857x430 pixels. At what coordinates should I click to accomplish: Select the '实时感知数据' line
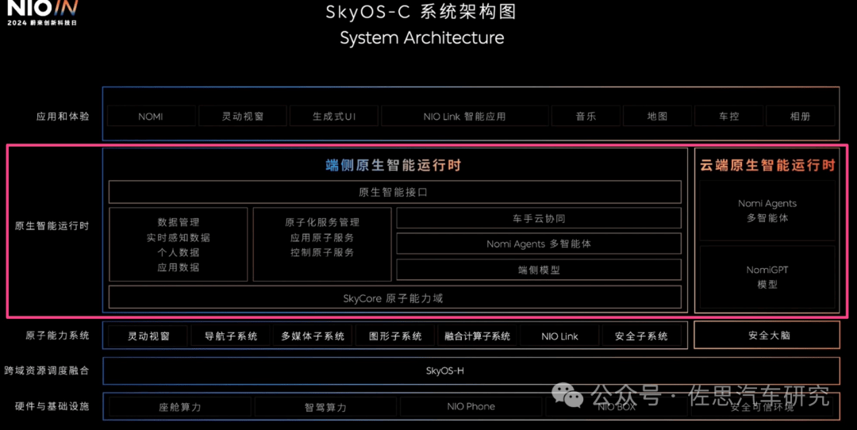pos(179,238)
